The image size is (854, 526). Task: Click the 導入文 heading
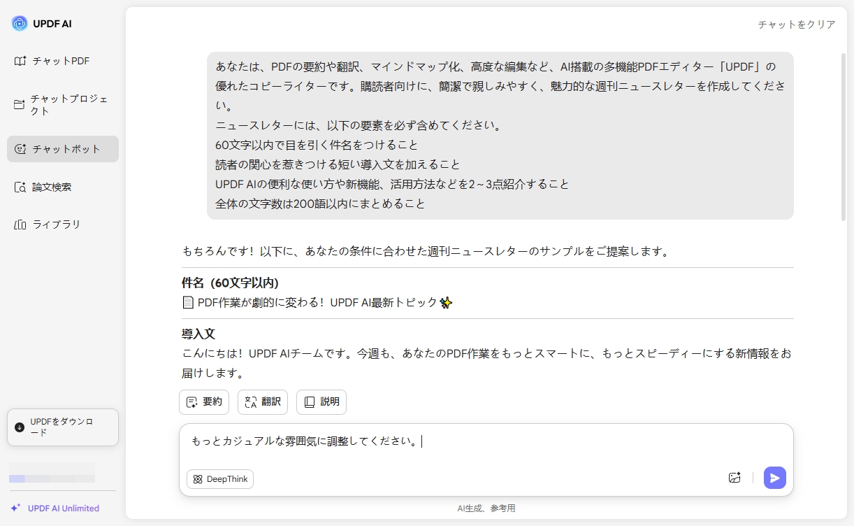click(198, 334)
